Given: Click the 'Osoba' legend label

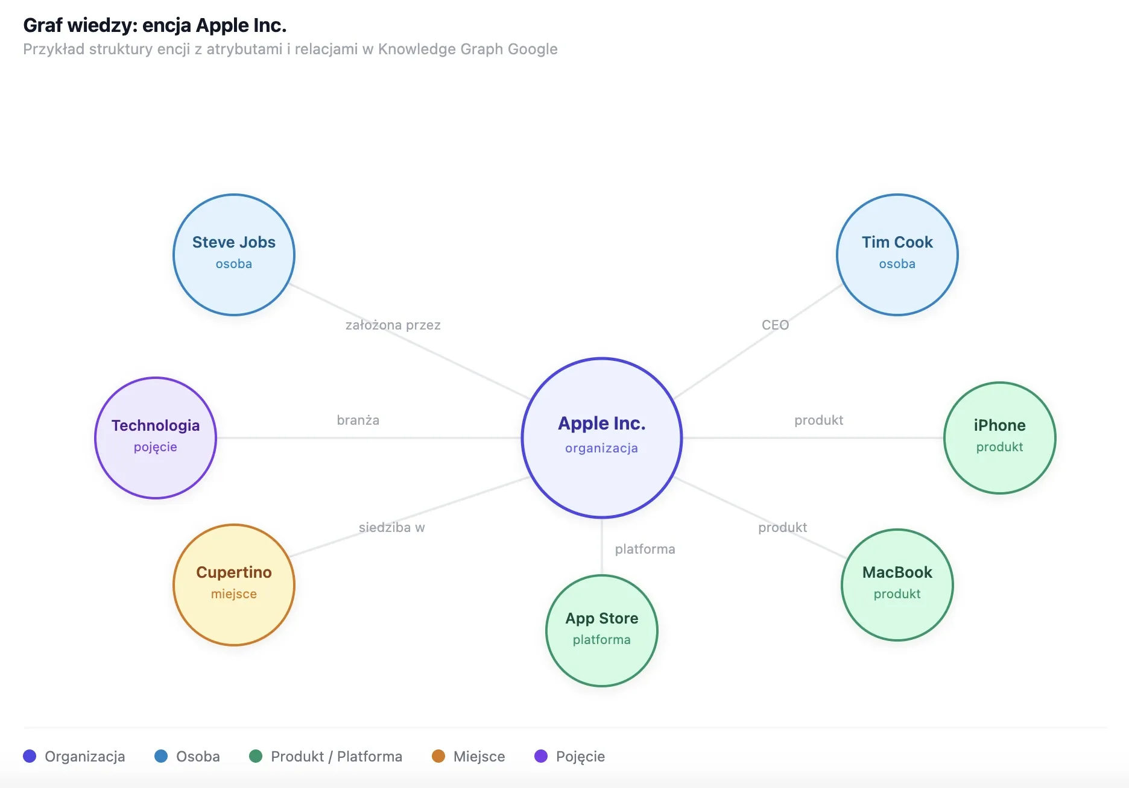Looking at the screenshot, I should [198, 757].
